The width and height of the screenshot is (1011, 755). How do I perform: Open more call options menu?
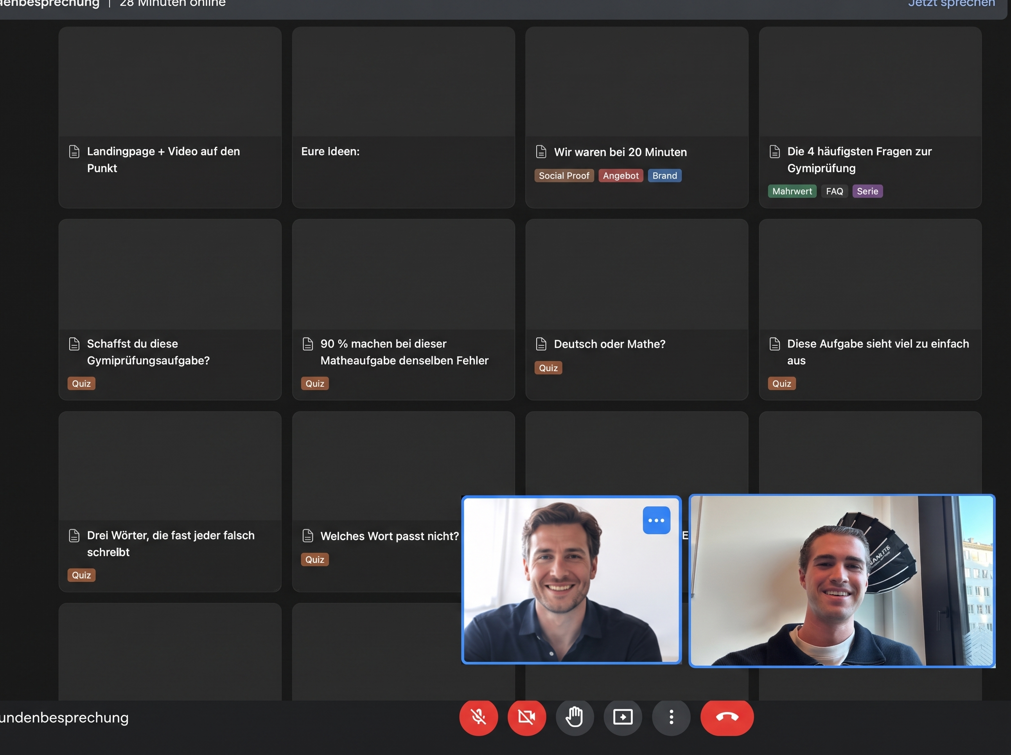coord(671,717)
